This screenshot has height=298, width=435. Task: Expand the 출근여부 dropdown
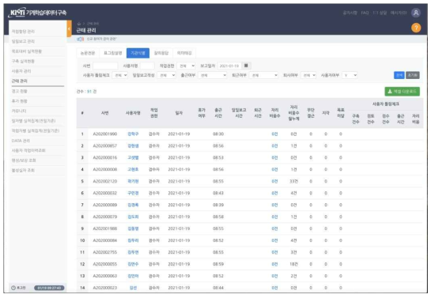pyautogui.click(x=213, y=75)
